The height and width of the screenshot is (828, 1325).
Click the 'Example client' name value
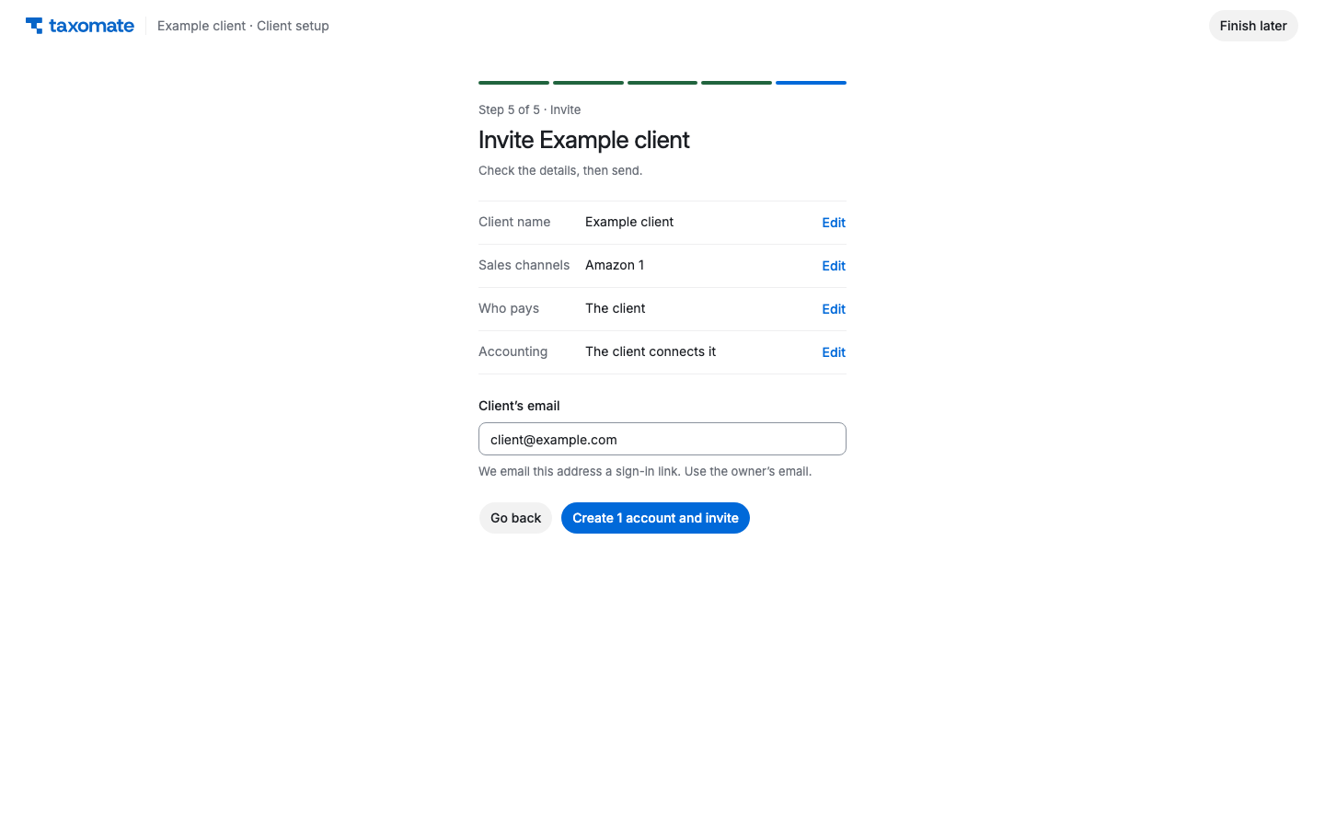tap(629, 222)
